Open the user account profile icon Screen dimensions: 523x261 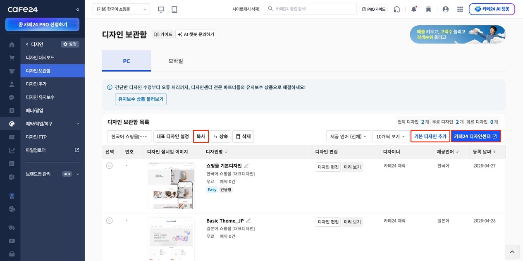[x=446, y=9]
